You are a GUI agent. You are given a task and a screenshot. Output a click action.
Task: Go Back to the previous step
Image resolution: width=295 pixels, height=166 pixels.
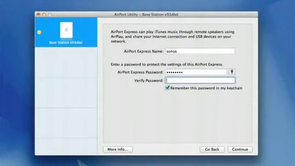212,149
